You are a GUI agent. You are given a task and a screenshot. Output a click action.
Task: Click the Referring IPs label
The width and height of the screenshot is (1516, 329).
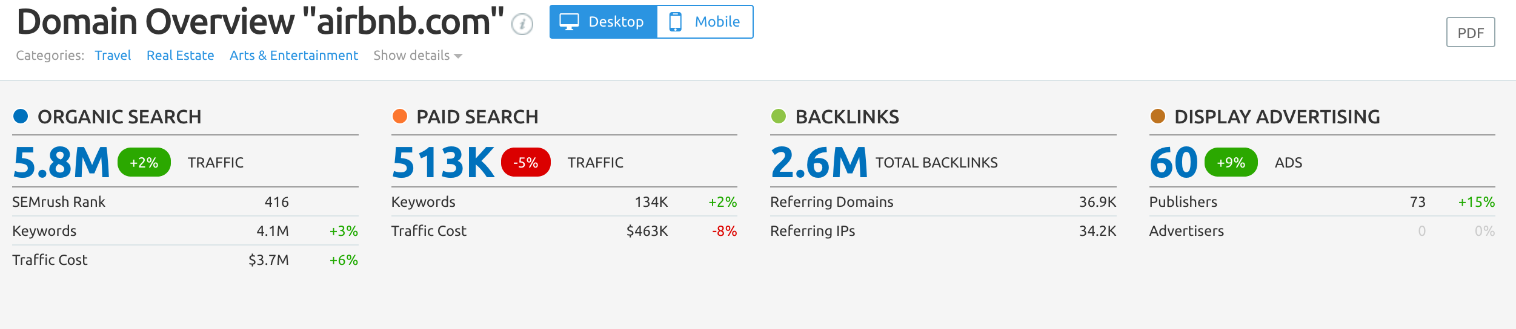point(813,231)
